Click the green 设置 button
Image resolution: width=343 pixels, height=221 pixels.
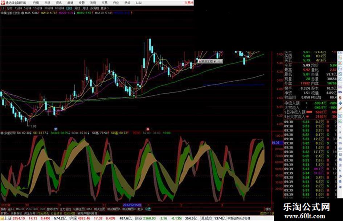click(148, 209)
